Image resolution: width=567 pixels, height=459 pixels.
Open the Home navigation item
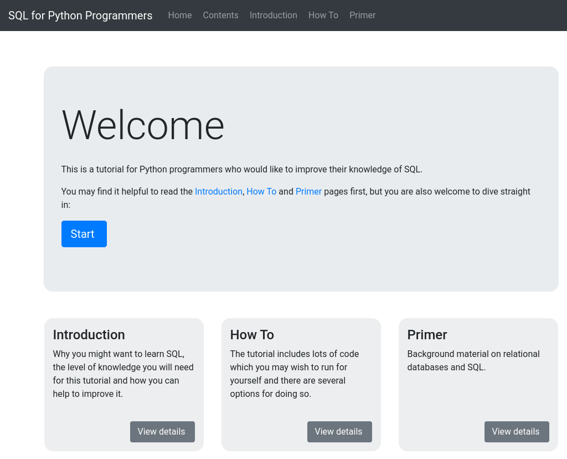(x=179, y=15)
